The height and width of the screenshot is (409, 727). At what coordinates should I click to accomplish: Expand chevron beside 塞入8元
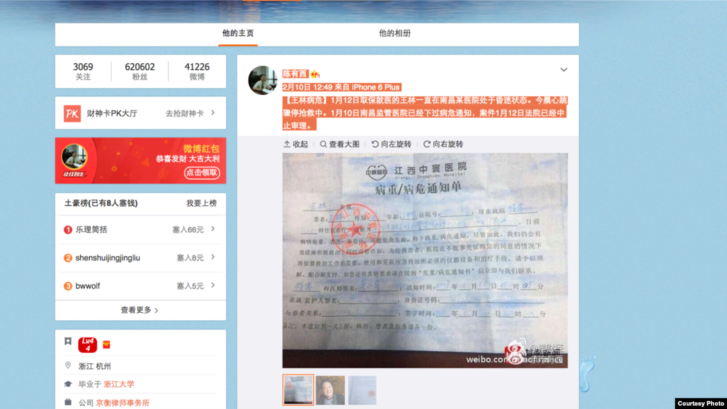coord(213,257)
